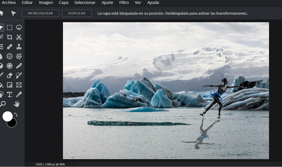The width and height of the screenshot is (282, 167).
Task: Open the Filtro menu
Action: click(124, 3)
